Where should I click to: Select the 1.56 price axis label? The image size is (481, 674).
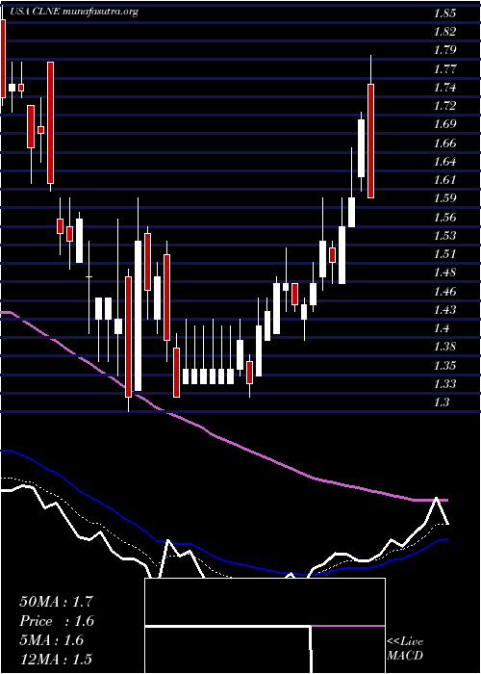pyautogui.click(x=444, y=218)
